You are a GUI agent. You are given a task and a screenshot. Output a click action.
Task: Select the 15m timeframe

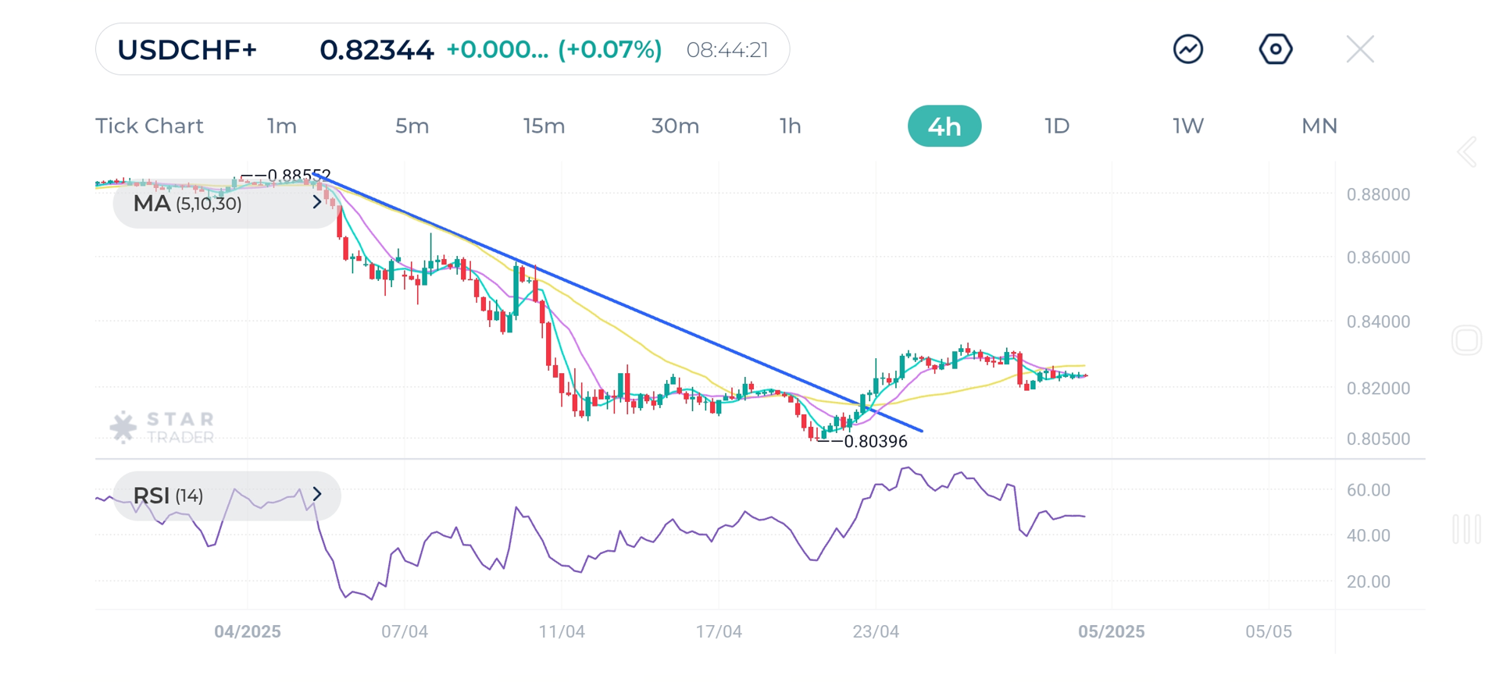click(544, 126)
